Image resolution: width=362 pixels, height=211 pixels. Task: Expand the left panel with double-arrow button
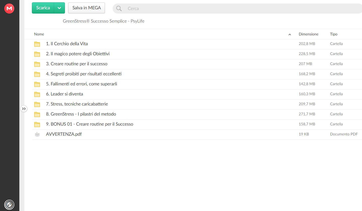pyautogui.click(x=24, y=109)
